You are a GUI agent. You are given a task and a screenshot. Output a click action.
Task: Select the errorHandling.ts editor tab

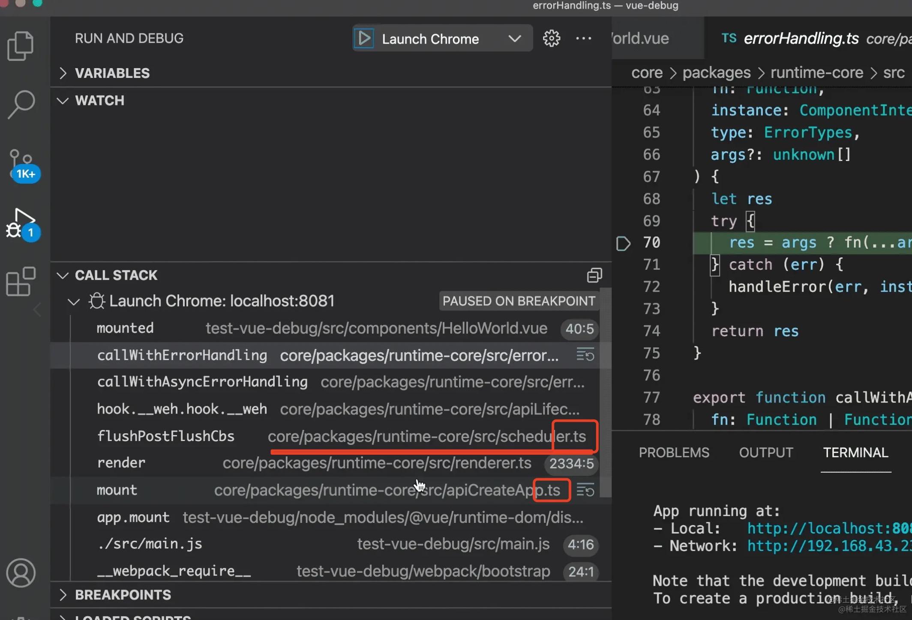[801, 39]
